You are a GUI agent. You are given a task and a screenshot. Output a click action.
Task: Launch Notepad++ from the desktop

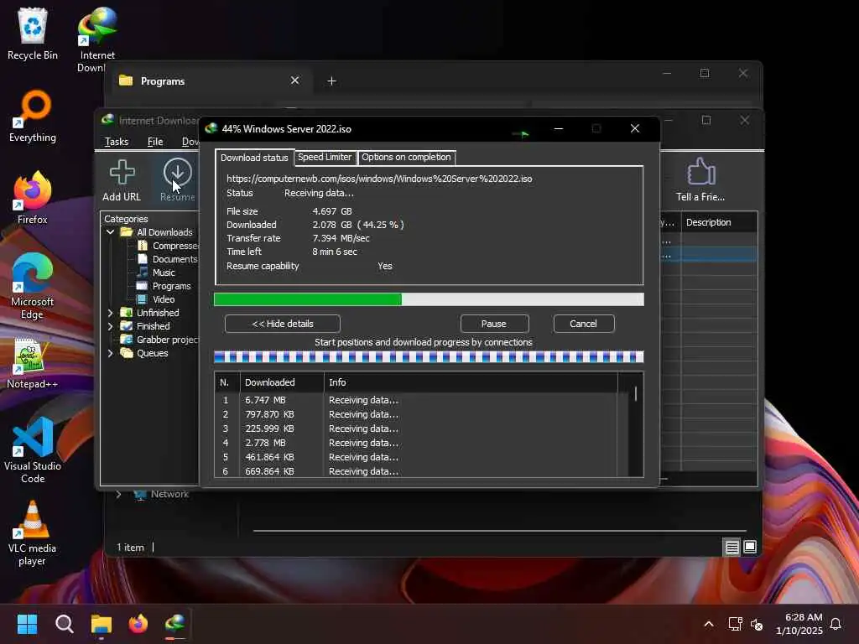tap(33, 364)
